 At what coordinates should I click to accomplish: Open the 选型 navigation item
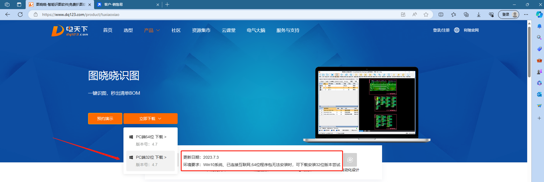[x=128, y=30]
